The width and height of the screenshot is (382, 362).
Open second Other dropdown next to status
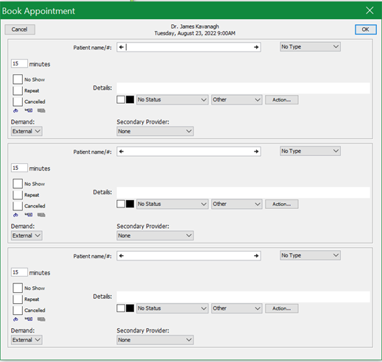coord(237,204)
